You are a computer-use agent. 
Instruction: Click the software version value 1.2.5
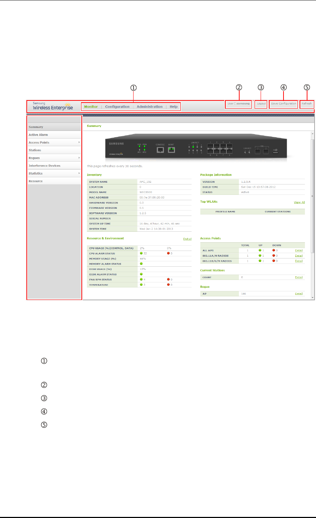[x=142, y=213]
